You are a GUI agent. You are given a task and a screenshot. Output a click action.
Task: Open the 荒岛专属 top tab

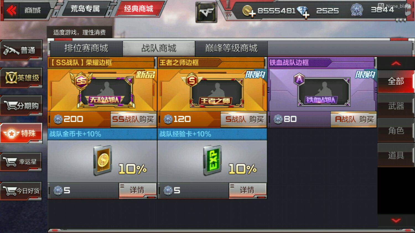point(85,9)
